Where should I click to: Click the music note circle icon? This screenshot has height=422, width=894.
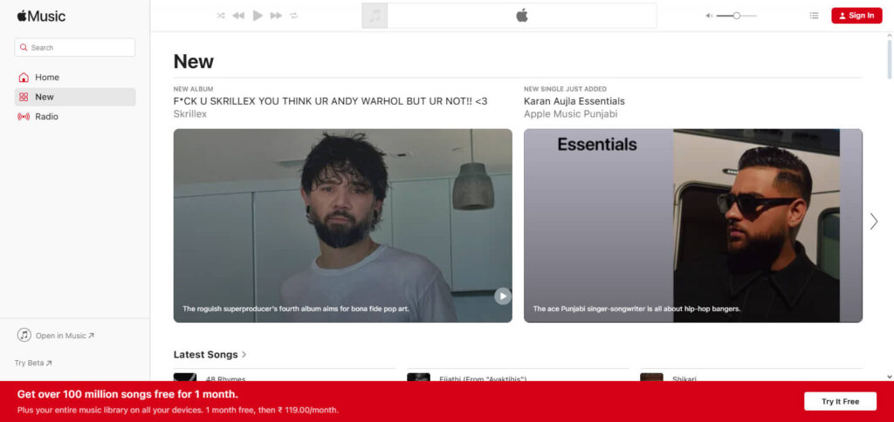point(24,335)
